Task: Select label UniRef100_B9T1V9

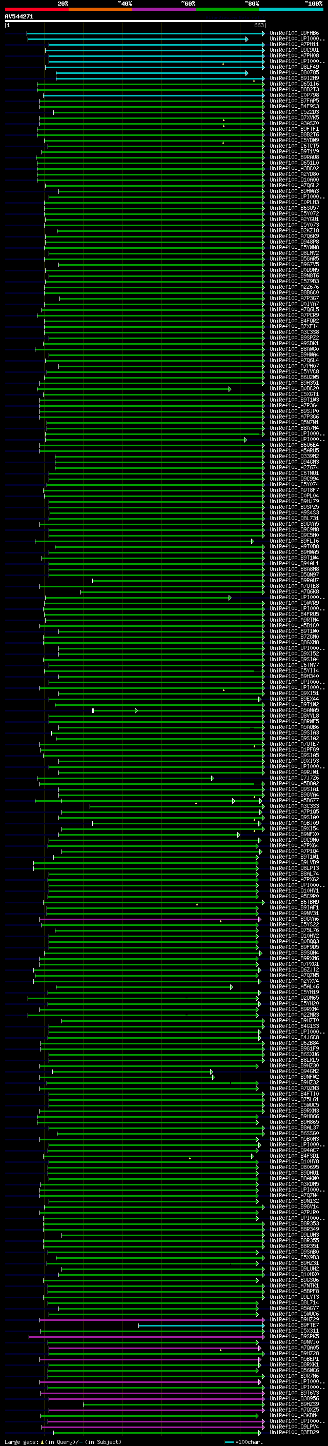Action: coord(294,151)
